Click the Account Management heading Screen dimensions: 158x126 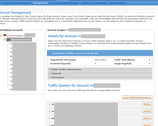click(15, 13)
